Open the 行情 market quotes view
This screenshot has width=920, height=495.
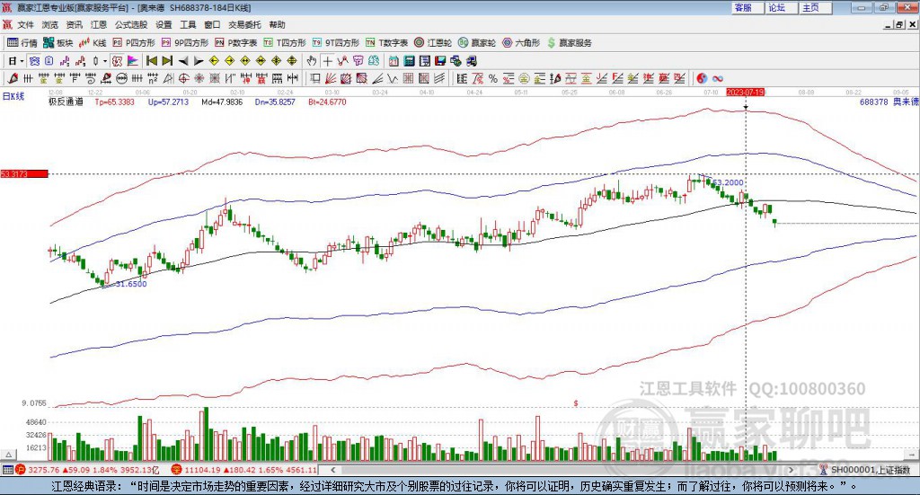coord(22,43)
